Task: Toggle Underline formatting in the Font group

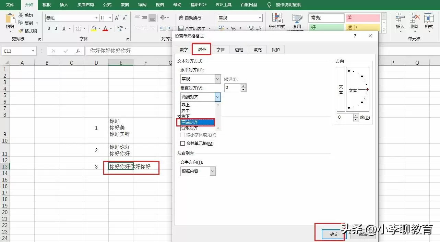Action: tap(64, 28)
